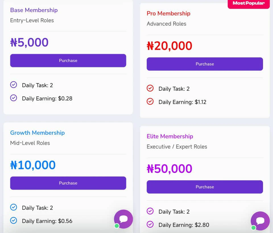Image resolution: width=273 pixels, height=233 pixels.
Task: Click the check icon beside Daily Earning: $2.80
Action: pos(150,224)
